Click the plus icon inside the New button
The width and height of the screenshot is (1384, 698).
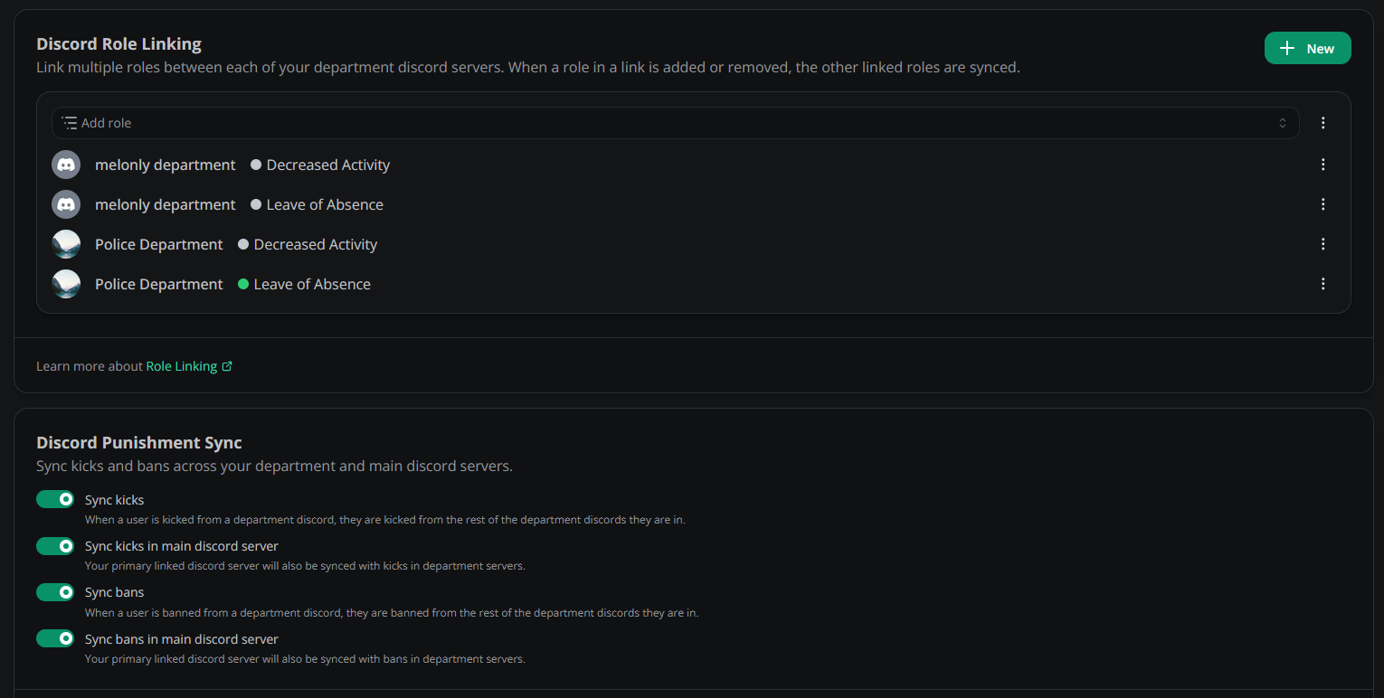1288,47
